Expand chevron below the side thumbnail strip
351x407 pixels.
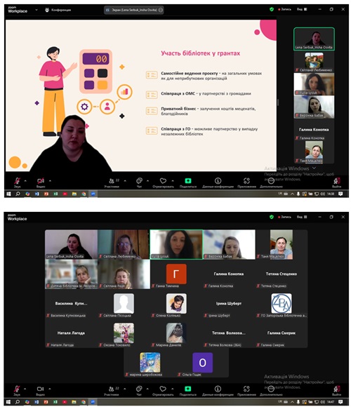tap(314, 168)
